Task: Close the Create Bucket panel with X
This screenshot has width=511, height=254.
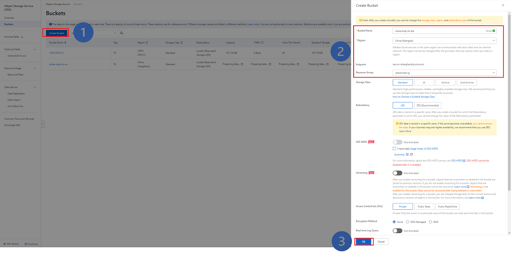Action: pyautogui.click(x=502, y=6)
